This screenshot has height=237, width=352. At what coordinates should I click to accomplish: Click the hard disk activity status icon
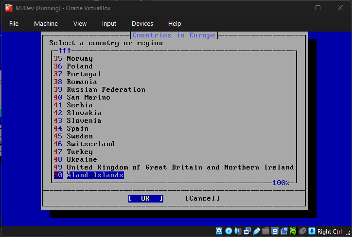[219, 231]
